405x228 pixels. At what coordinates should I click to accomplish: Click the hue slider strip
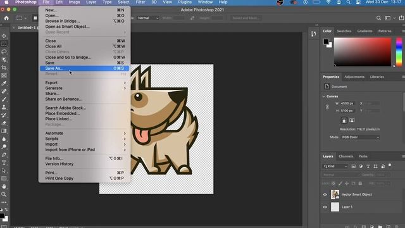tap(399, 52)
